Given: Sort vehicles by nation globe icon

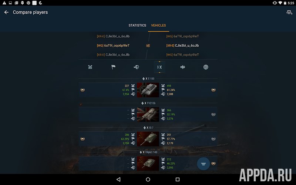Looking at the screenshot, I should 206,67.
